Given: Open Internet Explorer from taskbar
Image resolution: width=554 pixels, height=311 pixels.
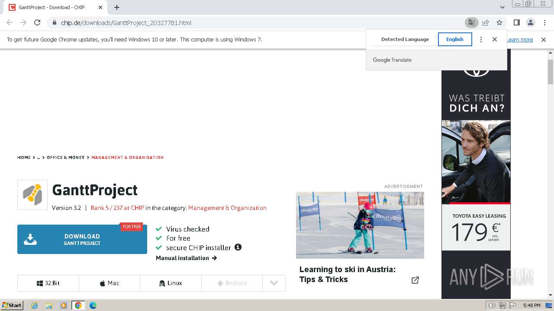Looking at the screenshot, I should tap(34, 305).
